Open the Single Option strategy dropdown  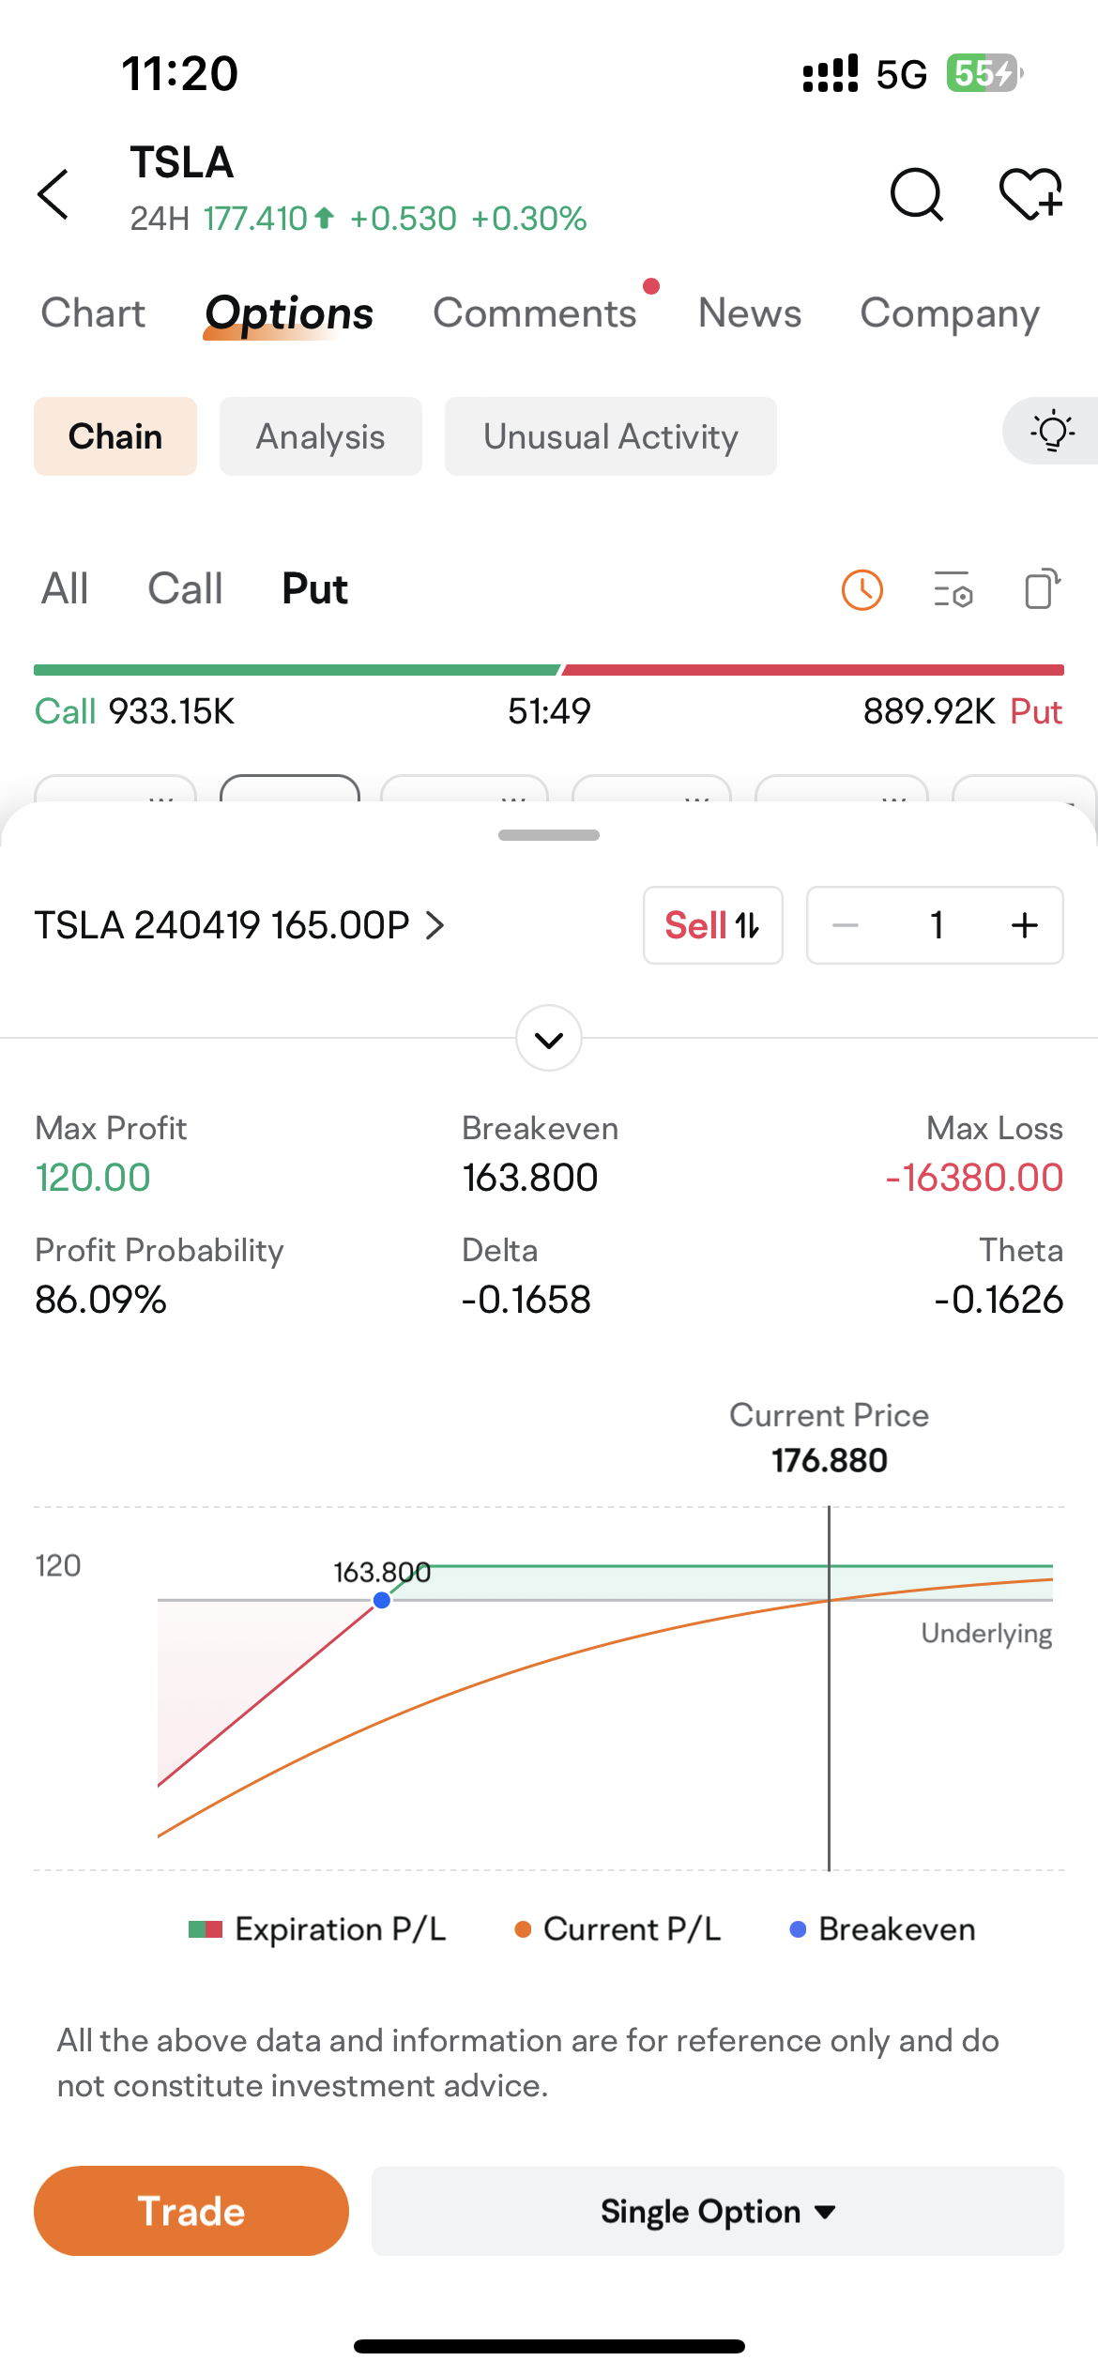[x=717, y=2212]
